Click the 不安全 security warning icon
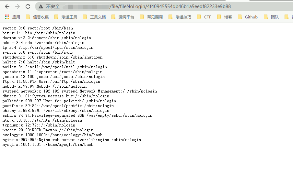Viewport: 293px width, 185px height. [x=41, y=6]
